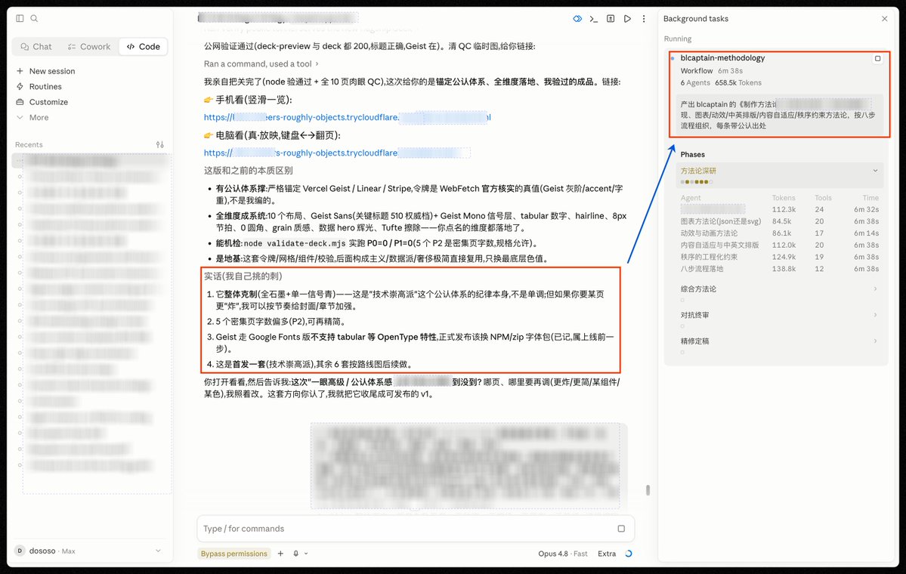Click the Extra effort selector
The image size is (906, 574).
[x=607, y=554]
